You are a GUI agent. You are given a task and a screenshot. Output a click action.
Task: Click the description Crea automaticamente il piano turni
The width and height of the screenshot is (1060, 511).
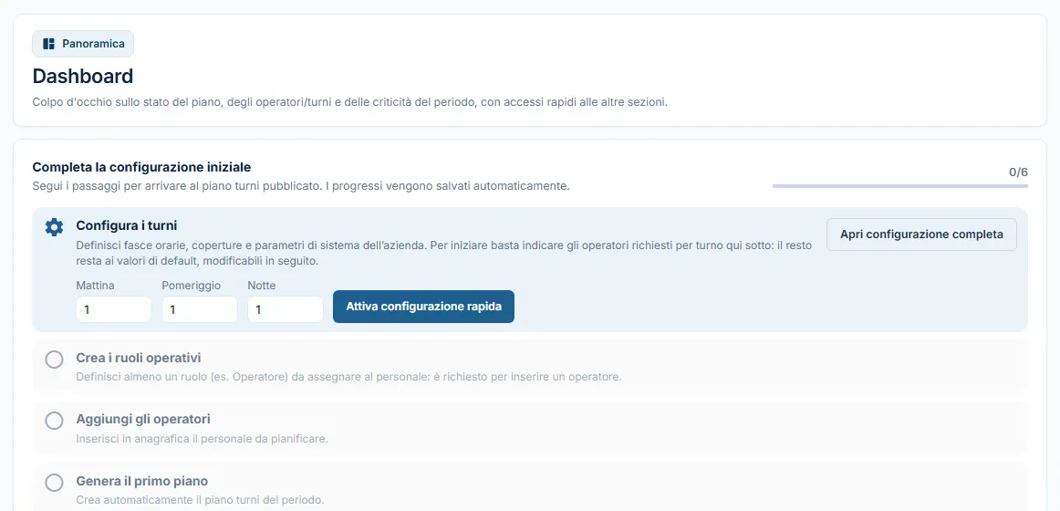200,500
